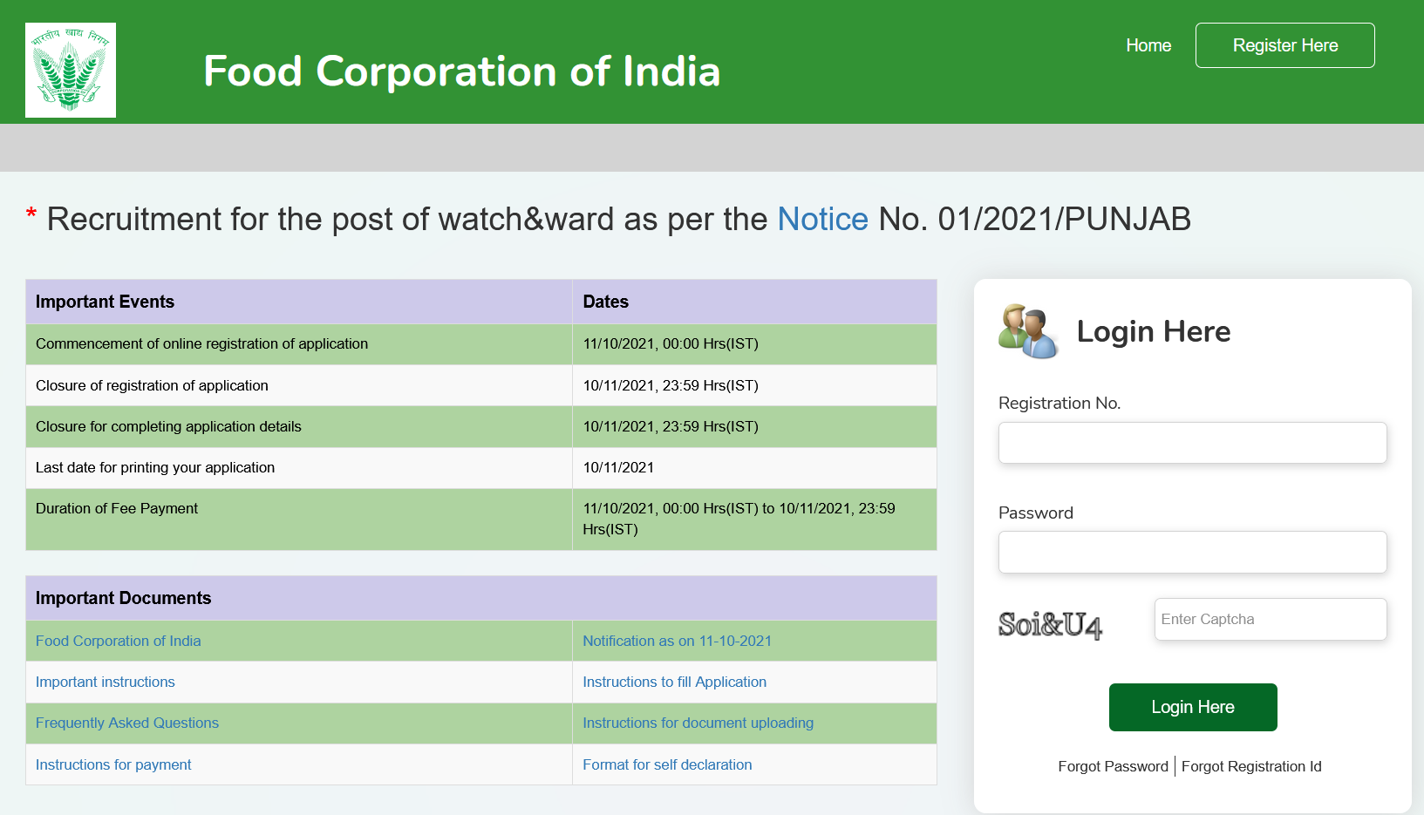The height and width of the screenshot is (815, 1424).
Task: Click the Food Corporation of India logo
Action: 71,70
